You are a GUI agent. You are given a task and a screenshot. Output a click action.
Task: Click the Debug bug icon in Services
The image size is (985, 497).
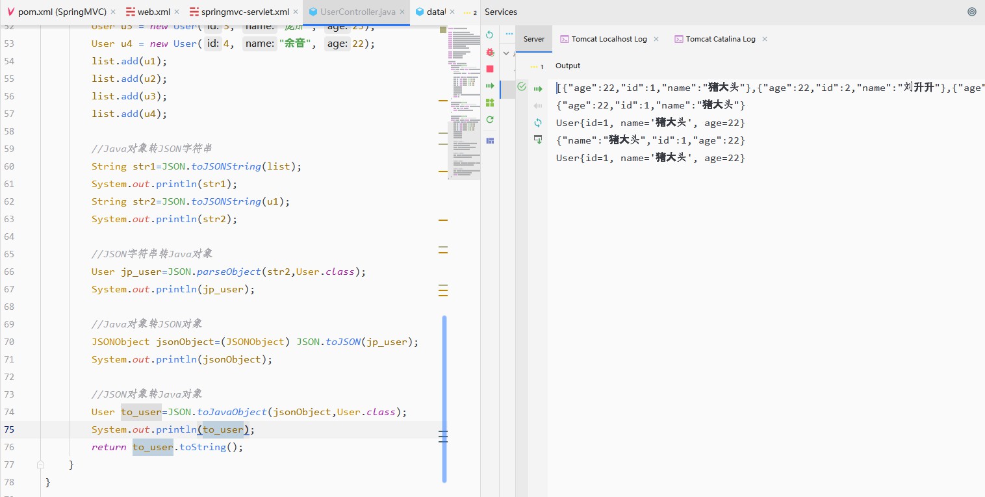[490, 52]
